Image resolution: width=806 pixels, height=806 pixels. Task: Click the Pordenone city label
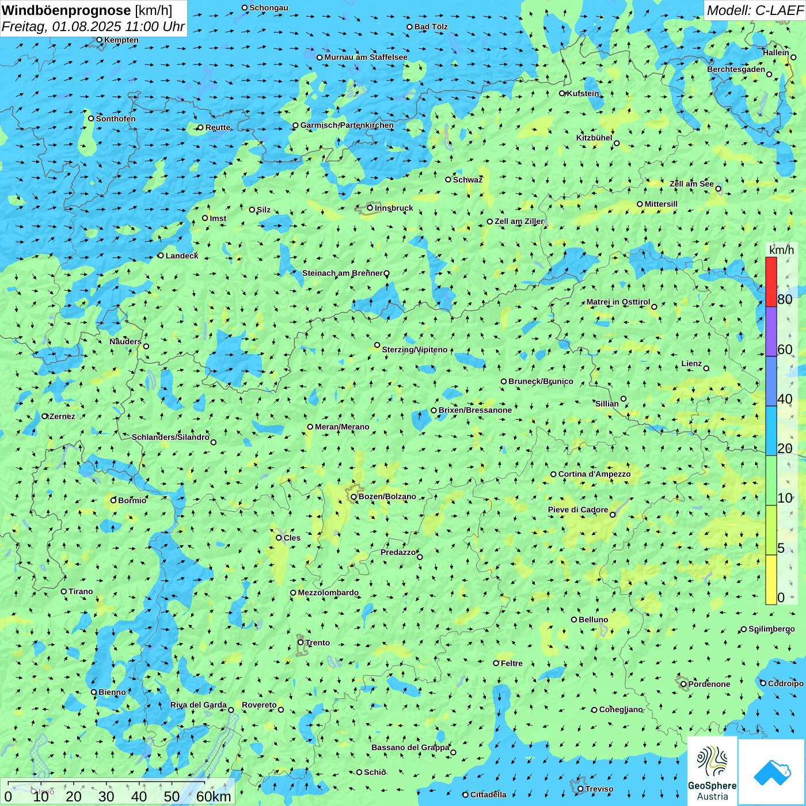709,684
